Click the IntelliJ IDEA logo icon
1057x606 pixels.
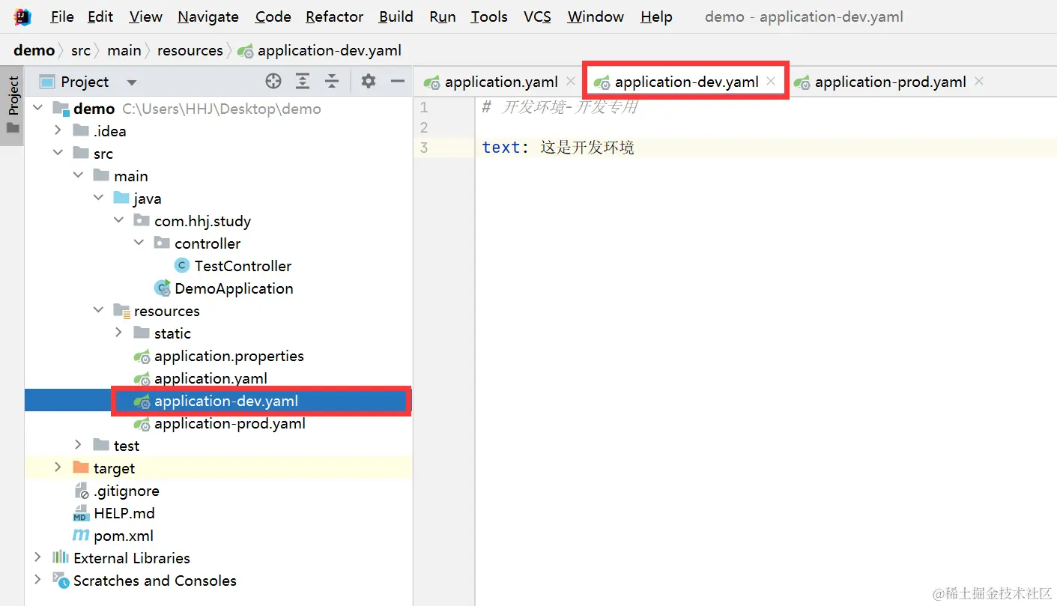tap(22, 16)
